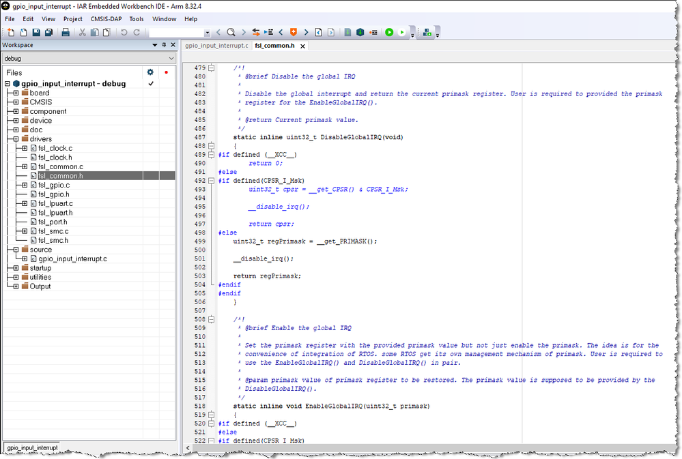Collapse code fold at line 520

point(212,424)
